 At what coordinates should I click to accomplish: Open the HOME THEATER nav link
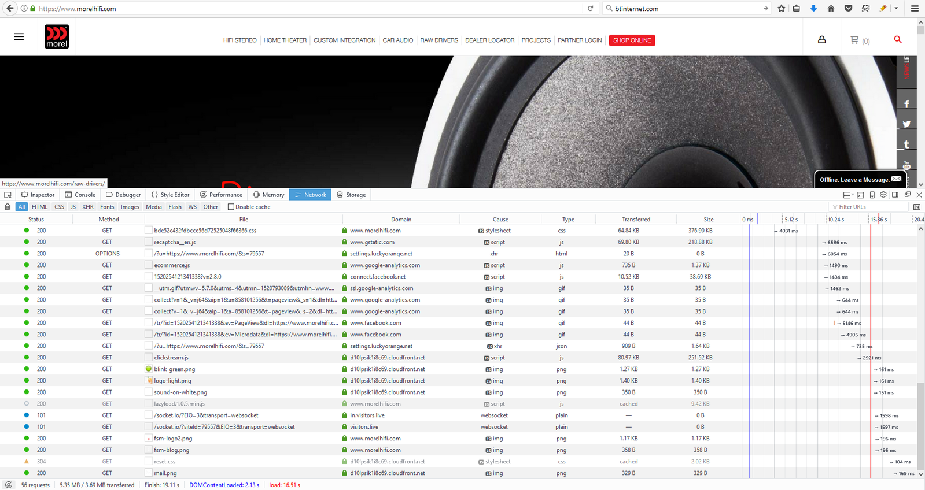(285, 40)
